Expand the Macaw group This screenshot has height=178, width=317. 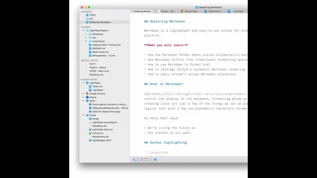[x=83, y=97]
